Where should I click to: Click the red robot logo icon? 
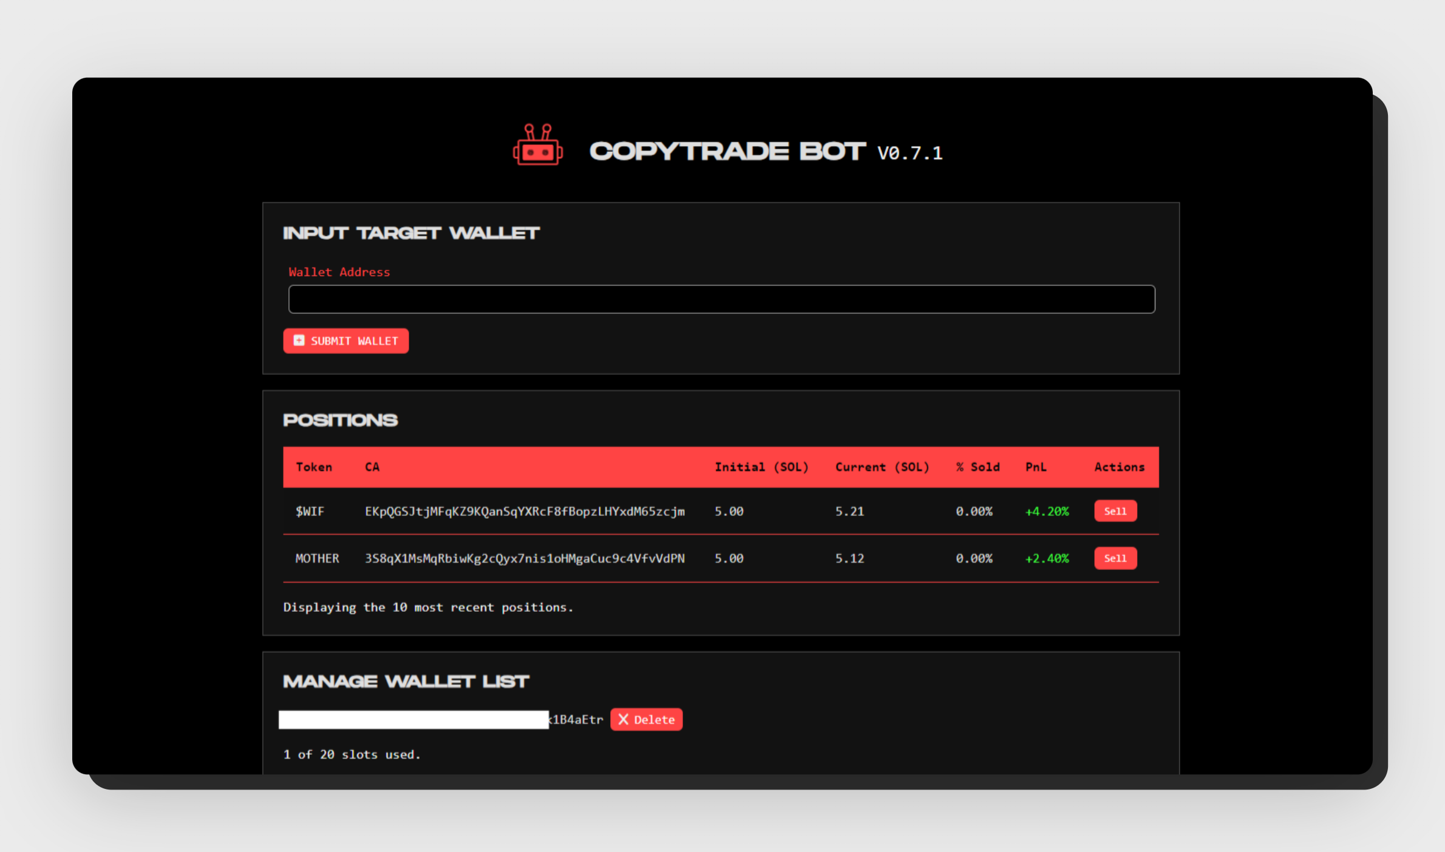point(538,144)
